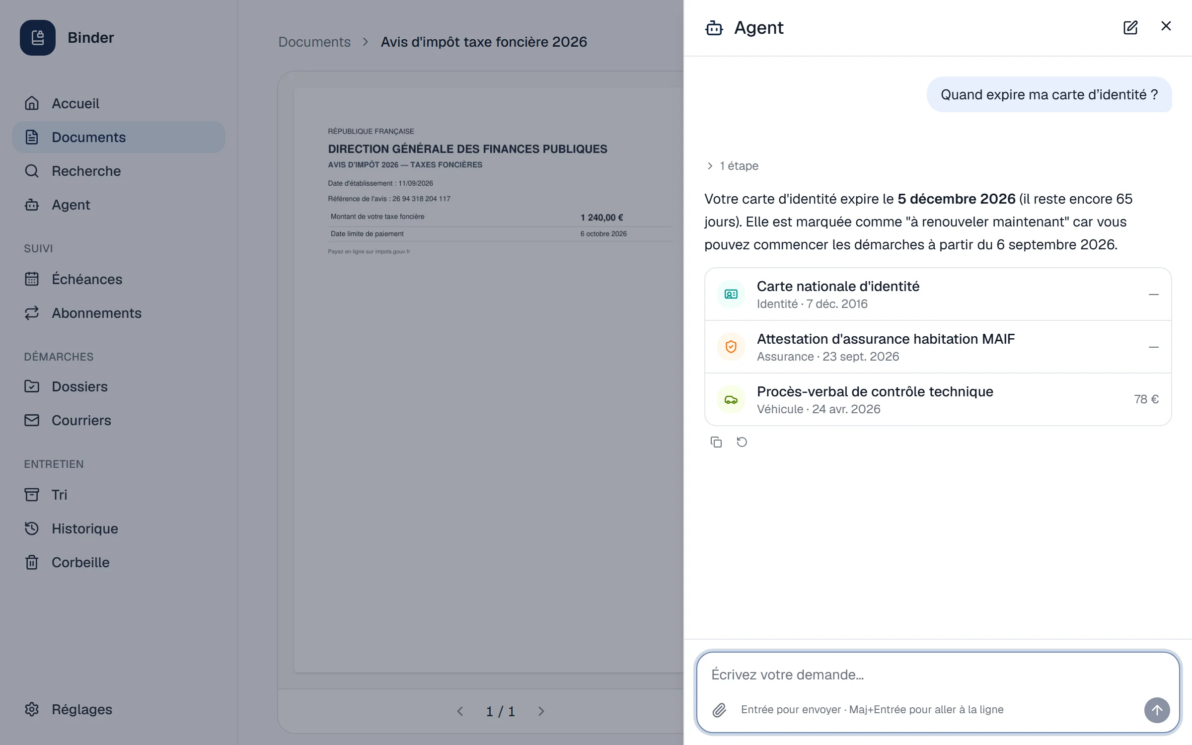Click the document preview thumbnail page
The width and height of the screenshot is (1192, 745).
point(489,380)
